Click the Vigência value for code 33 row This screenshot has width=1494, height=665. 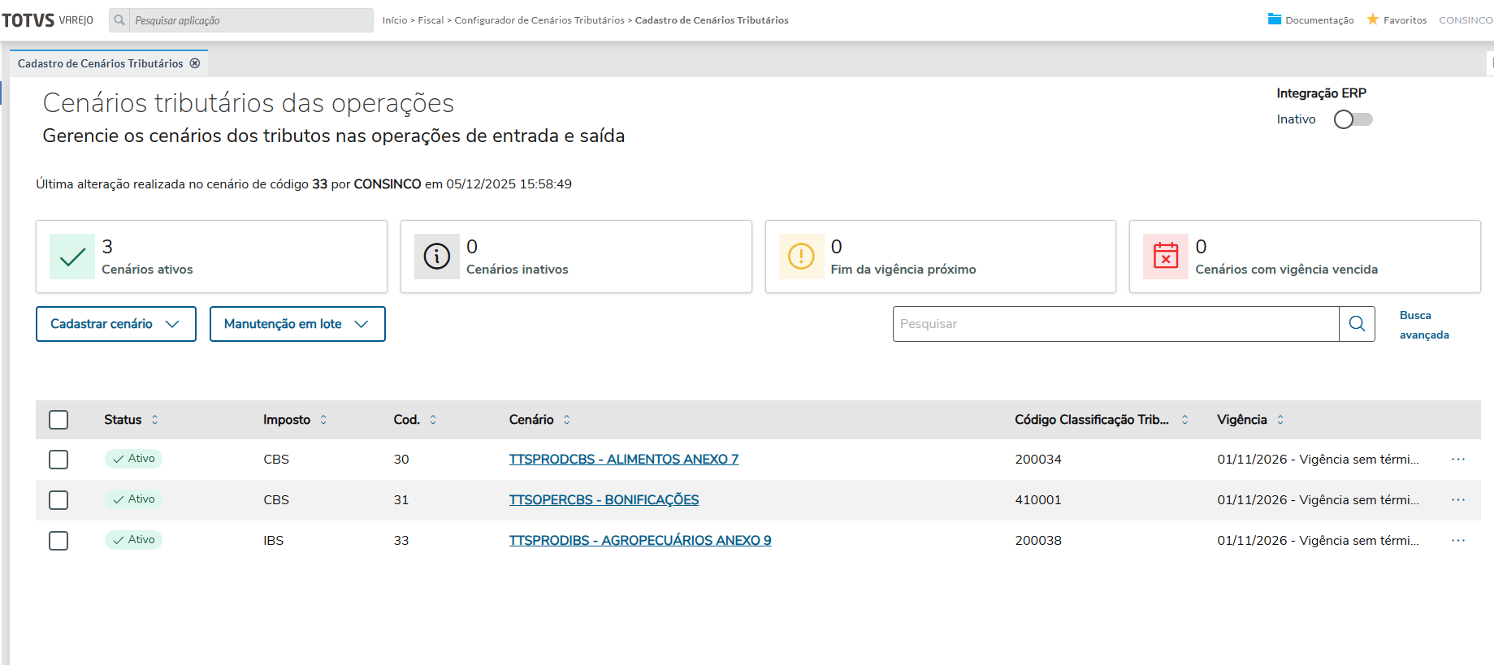pos(1318,541)
